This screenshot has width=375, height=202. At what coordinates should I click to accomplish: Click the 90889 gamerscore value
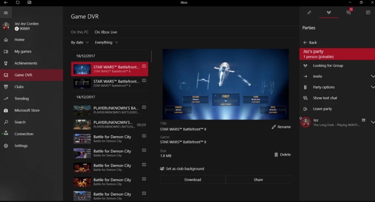(x=24, y=29)
